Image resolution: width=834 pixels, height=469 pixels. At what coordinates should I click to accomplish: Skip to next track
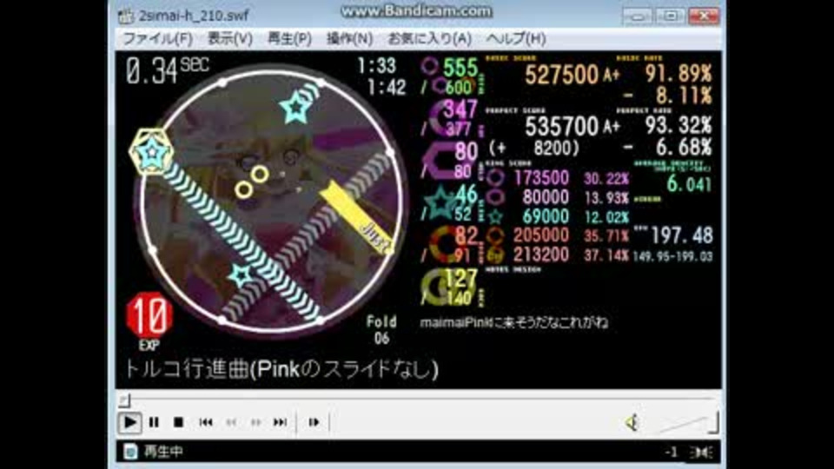click(x=281, y=423)
